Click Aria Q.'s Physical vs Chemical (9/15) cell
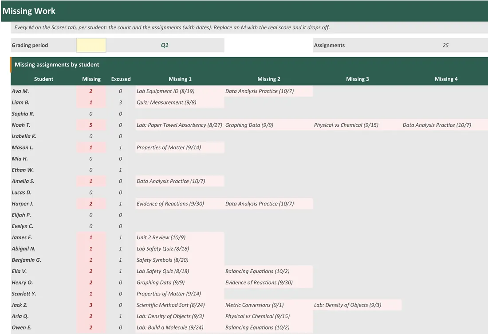This screenshot has height=334, width=488. (268, 316)
